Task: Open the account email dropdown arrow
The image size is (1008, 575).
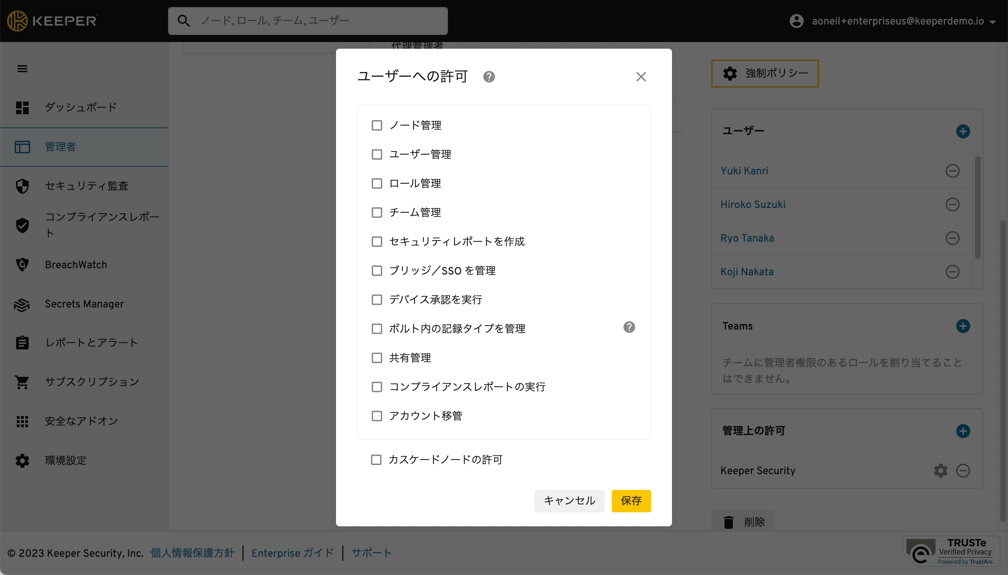Action: click(993, 22)
